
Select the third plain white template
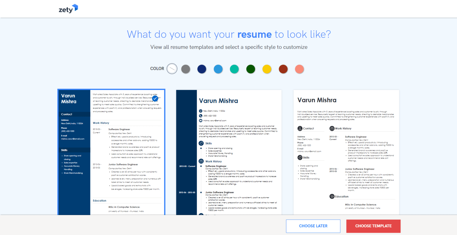click(346, 152)
